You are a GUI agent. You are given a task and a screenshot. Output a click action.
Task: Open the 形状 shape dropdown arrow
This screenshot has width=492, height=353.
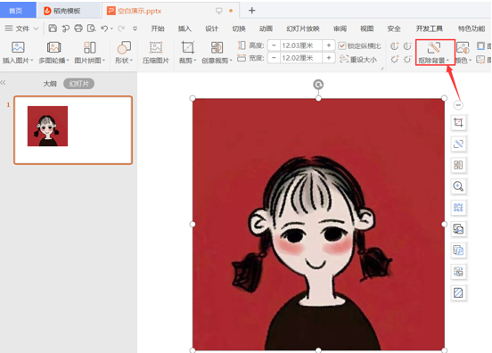[131, 61]
